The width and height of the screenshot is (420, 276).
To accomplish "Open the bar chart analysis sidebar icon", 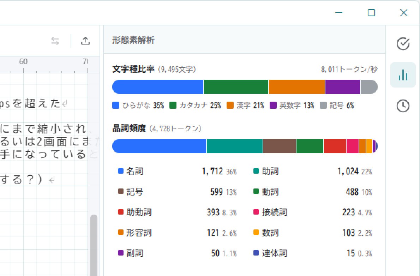I will tap(403, 75).
